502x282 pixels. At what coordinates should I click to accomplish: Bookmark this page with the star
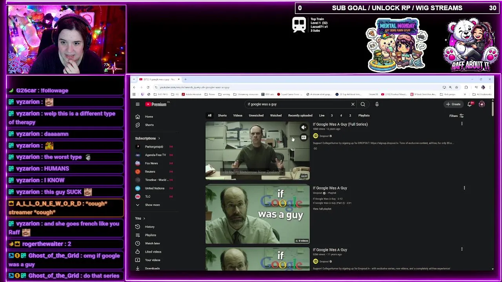point(457,87)
